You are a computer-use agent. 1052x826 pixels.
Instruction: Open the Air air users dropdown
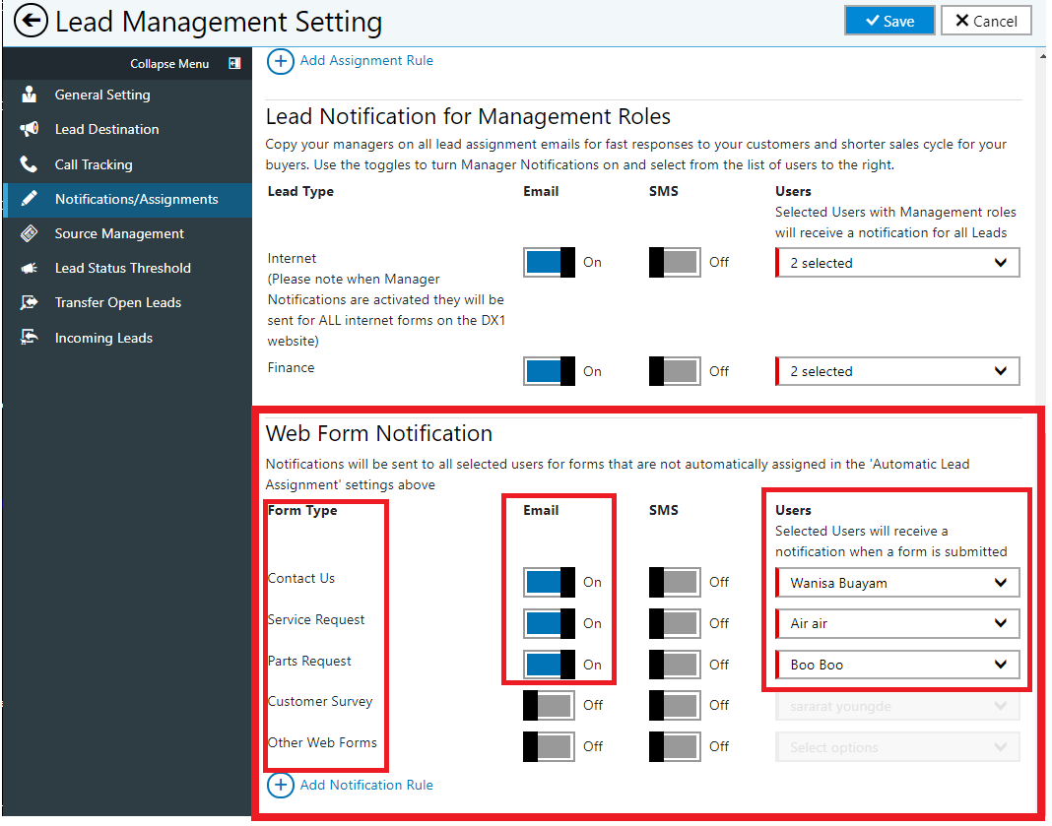[897, 623]
